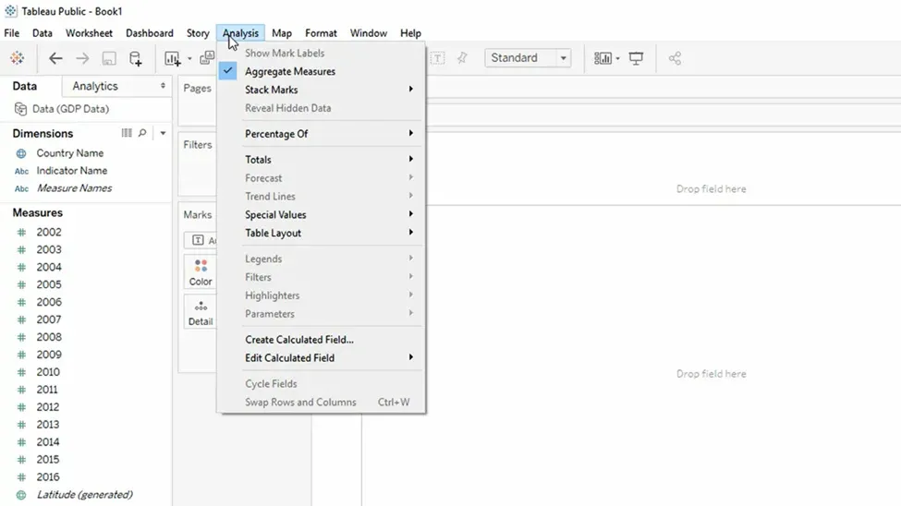The width and height of the screenshot is (901, 506).
Task: Open the Standard fit dropdown
Action: [527, 58]
